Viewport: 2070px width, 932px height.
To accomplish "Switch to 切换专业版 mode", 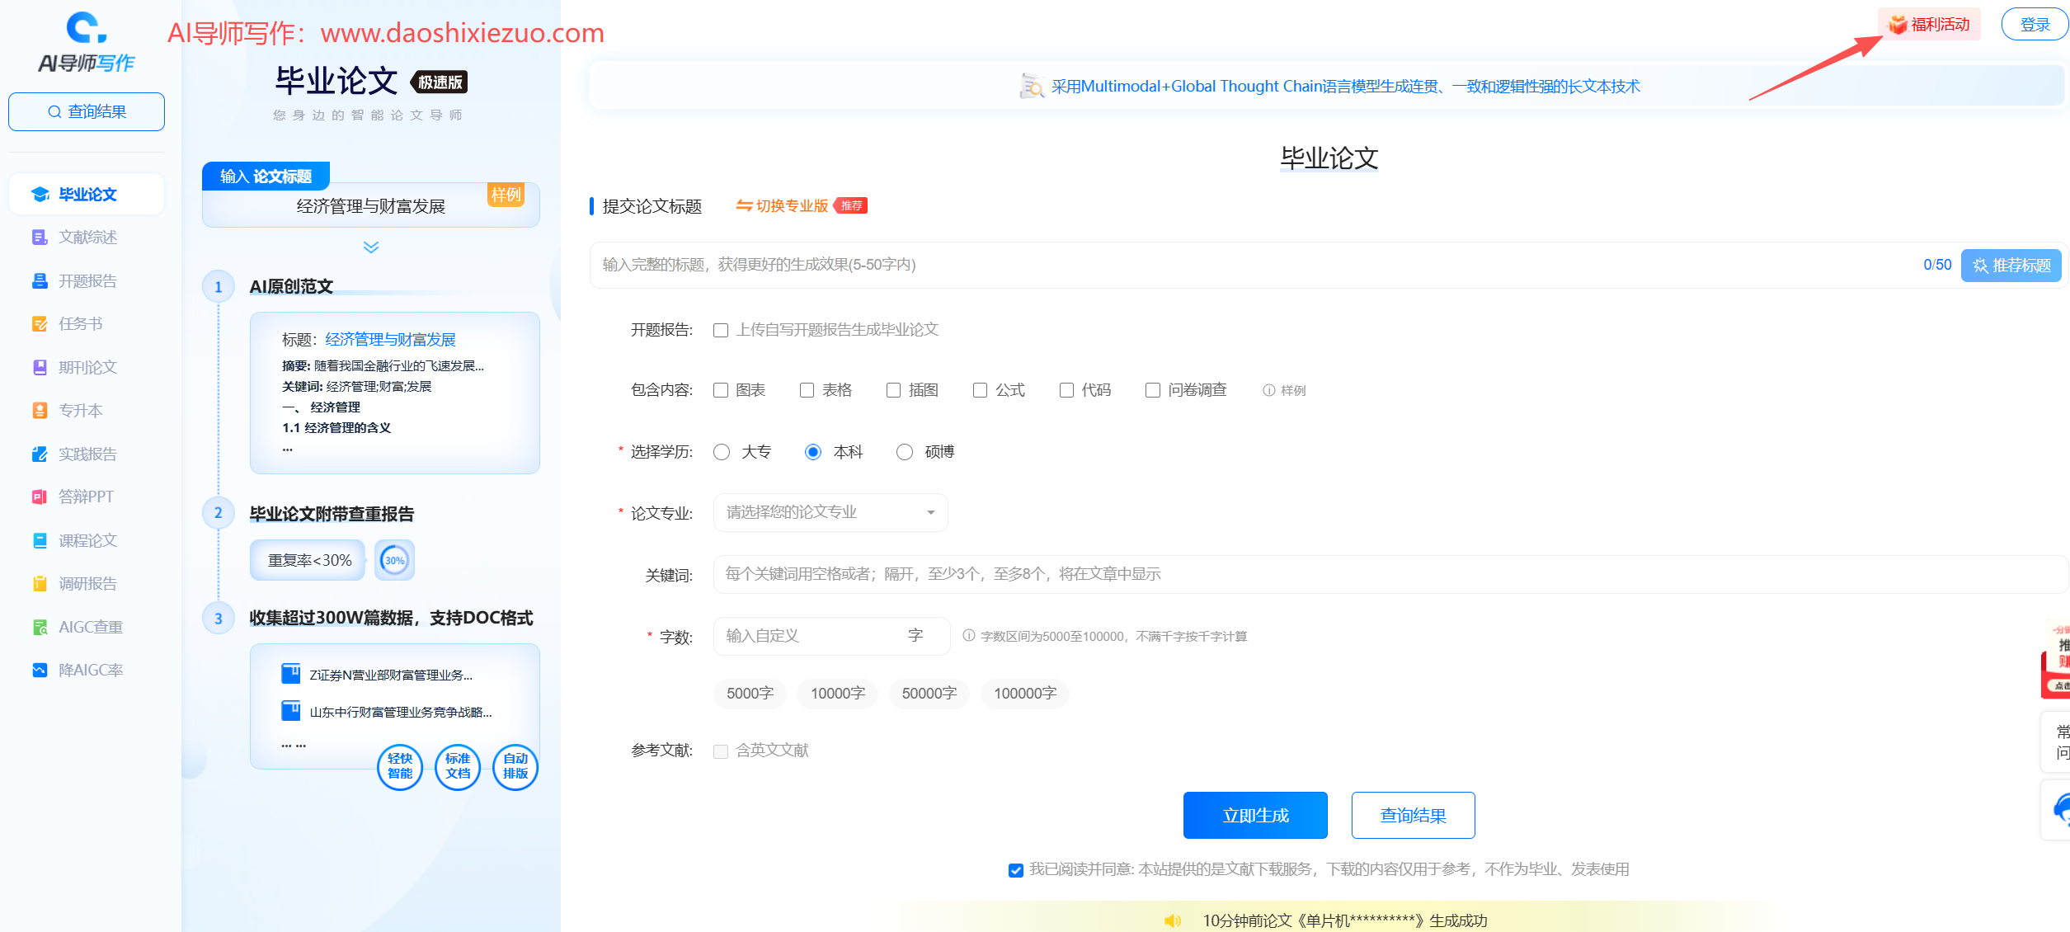I will pyautogui.click(x=790, y=205).
